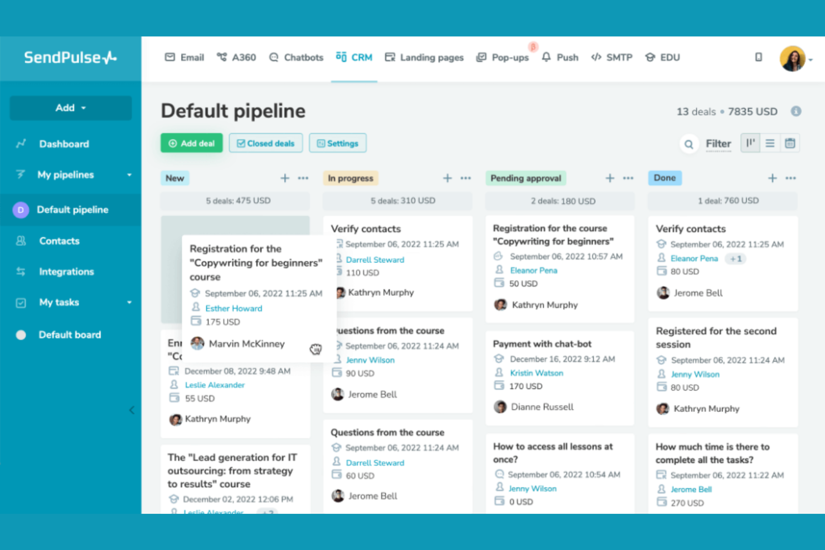
Task: Switch to the Pop-ups tab
Action: pyautogui.click(x=502, y=57)
